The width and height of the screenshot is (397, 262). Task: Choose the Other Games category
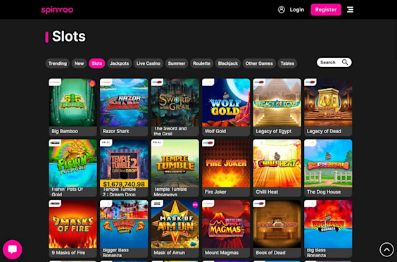click(x=259, y=63)
